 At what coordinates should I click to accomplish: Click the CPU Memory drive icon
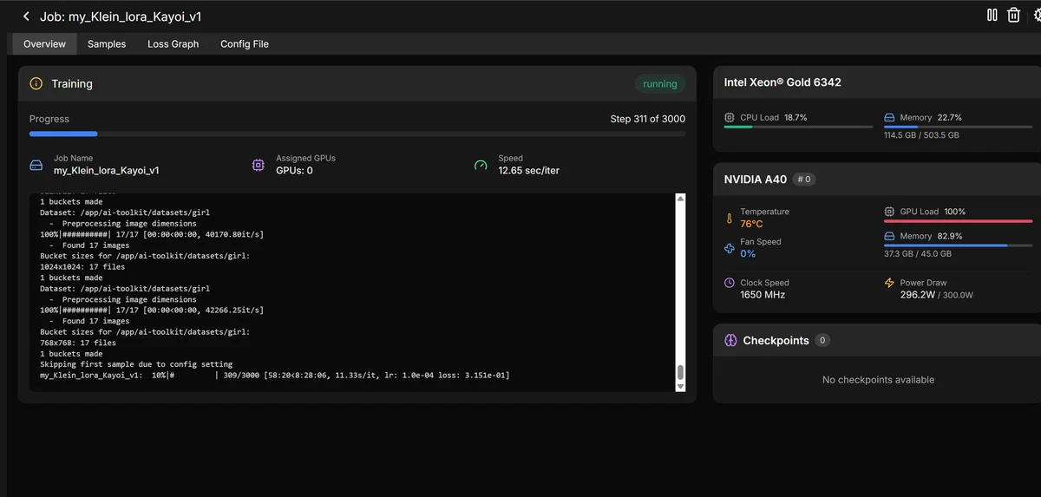point(889,117)
